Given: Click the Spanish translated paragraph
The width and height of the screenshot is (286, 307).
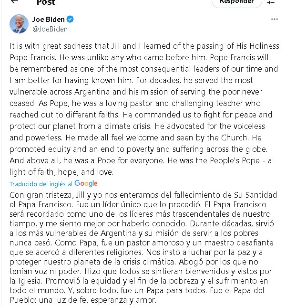Looking at the screenshot, I should 143,247.
